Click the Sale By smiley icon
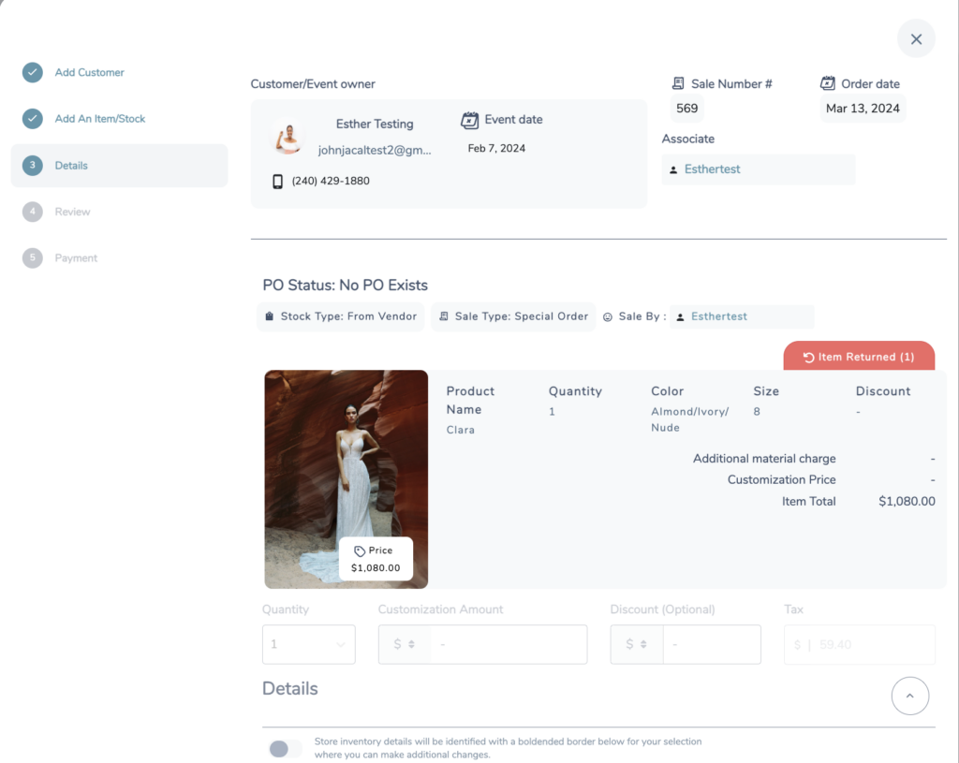This screenshot has width=959, height=763. 607,316
